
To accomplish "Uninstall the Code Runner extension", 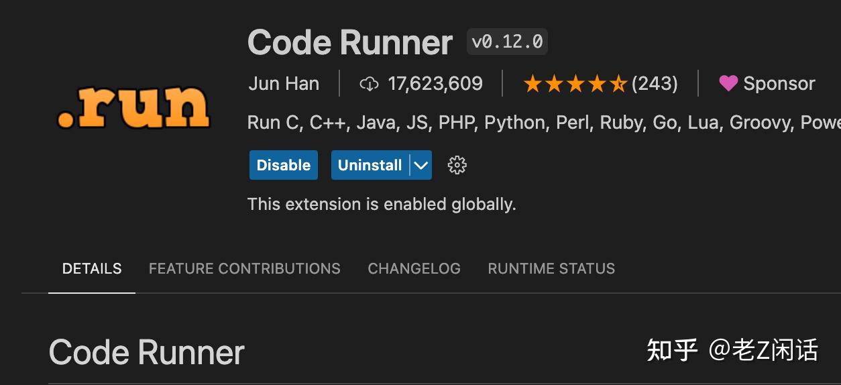I will [370, 165].
